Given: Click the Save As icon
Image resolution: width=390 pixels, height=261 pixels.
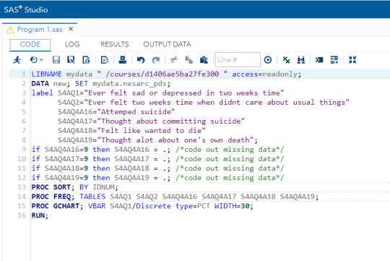Looking at the screenshot, I should pyautogui.click(x=71, y=60).
